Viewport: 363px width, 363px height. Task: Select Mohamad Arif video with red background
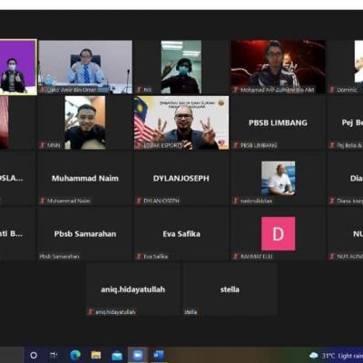pyautogui.click(x=278, y=67)
